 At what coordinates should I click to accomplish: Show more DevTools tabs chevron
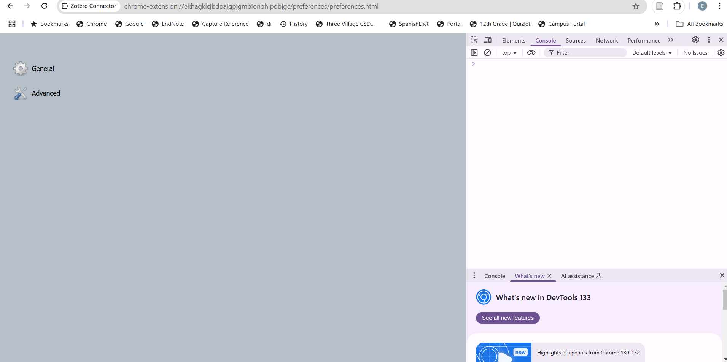[x=670, y=40]
